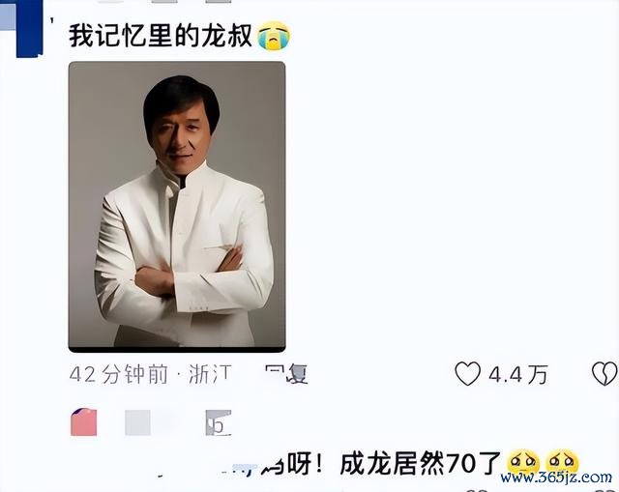Click the light blue avatar fragment at top-left

point(8,15)
